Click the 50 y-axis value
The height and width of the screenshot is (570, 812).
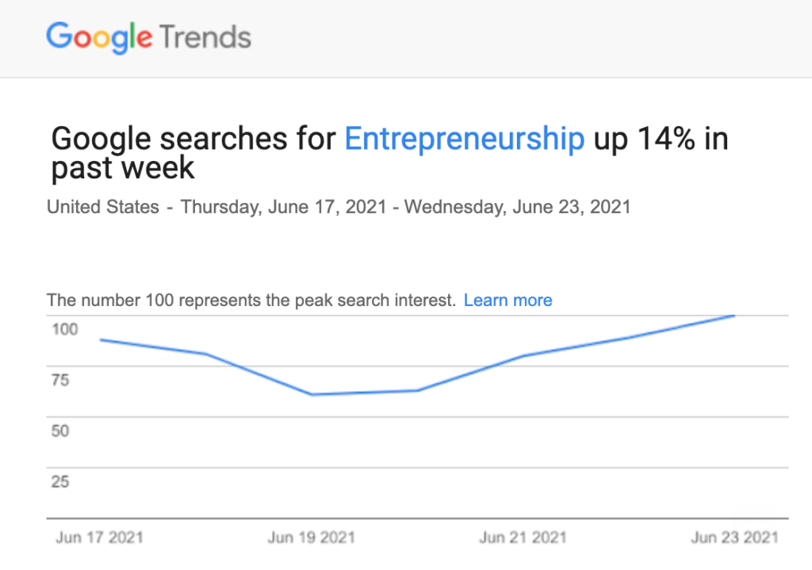point(61,431)
